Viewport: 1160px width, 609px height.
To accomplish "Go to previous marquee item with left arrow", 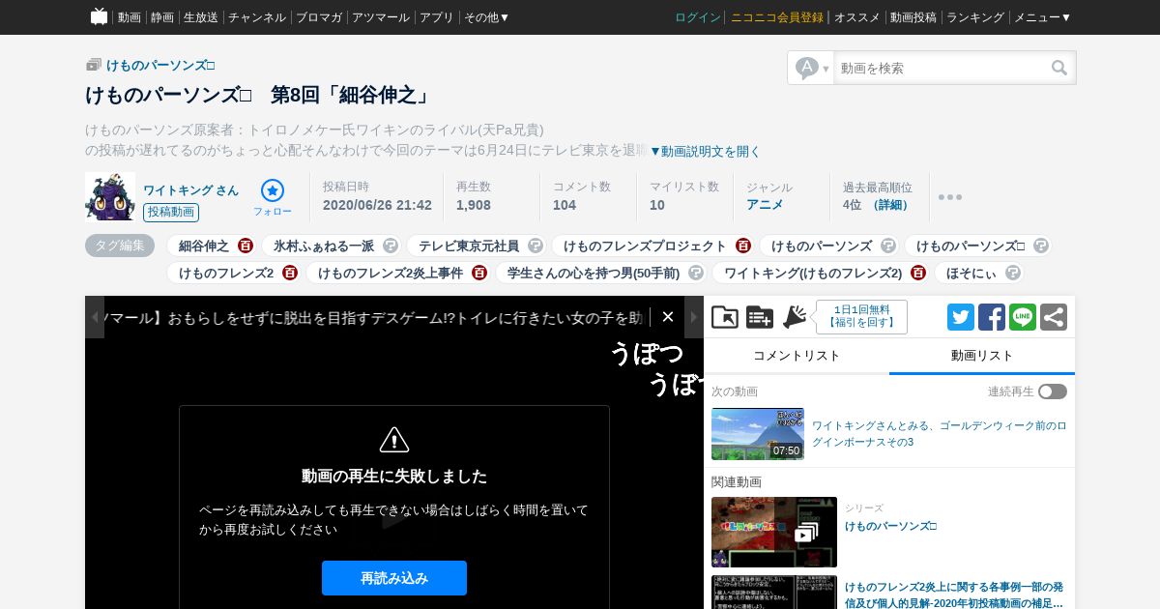I will point(95,317).
